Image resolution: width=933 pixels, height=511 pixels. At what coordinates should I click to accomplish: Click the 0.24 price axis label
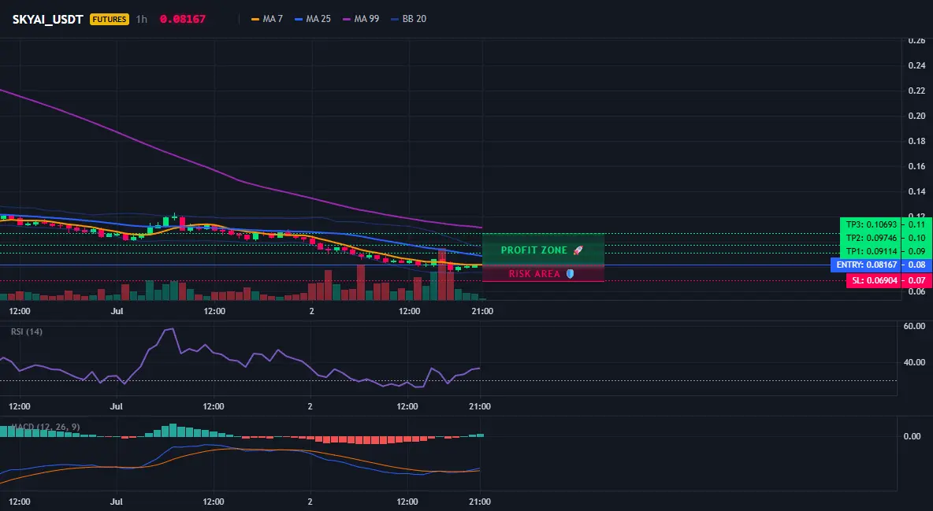pyautogui.click(x=917, y=65)
